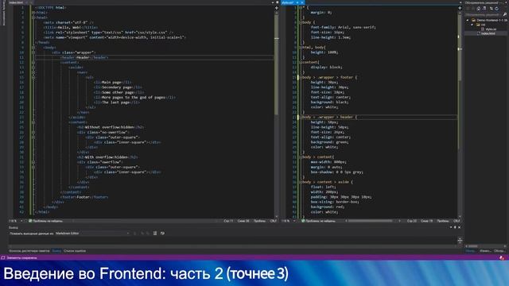Image resolution: width=509 pixels, height=286 pixels.
Task: Click split-editor icon above index.html scrollbar
Action: click(x=277, y=8)
